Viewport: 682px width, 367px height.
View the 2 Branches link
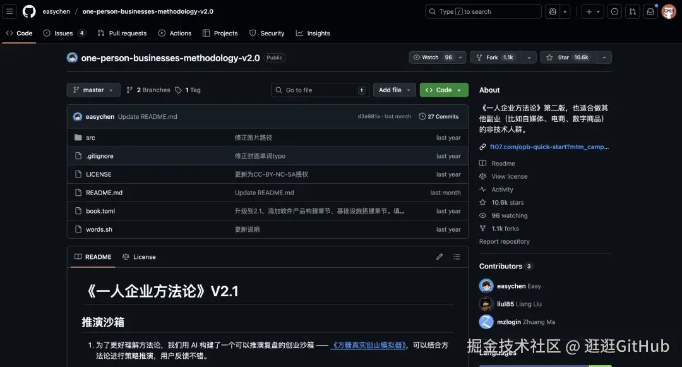pos(148,90)
